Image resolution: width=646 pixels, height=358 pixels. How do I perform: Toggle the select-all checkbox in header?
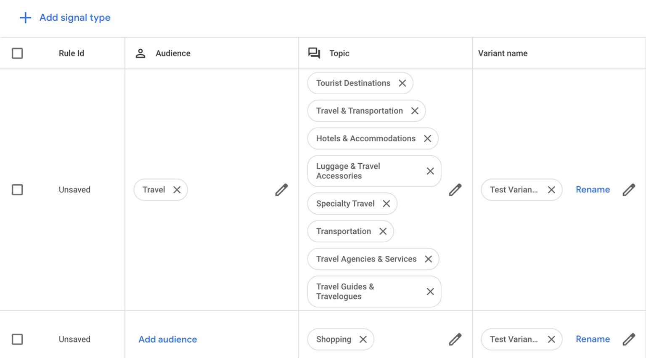pyautogui.click(x=17, y=53)
